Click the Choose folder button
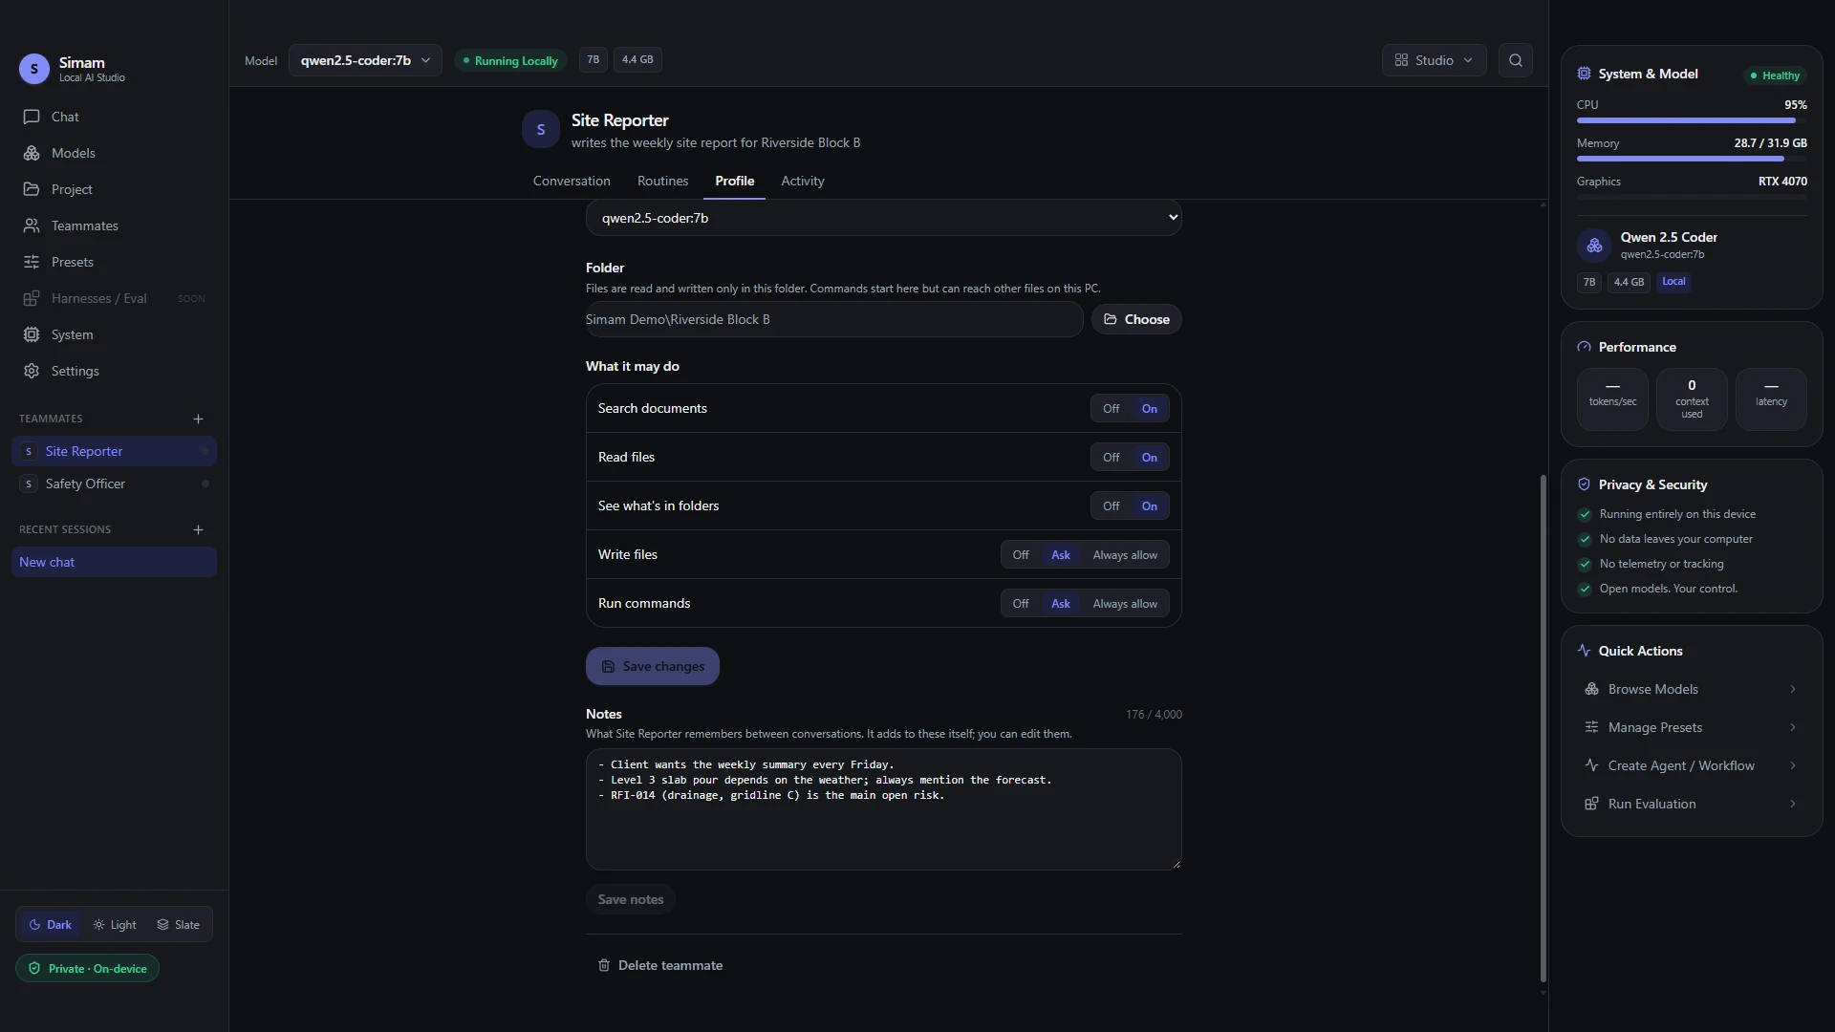This screenshot has width=1835, height=1032. coord(1136,319)
